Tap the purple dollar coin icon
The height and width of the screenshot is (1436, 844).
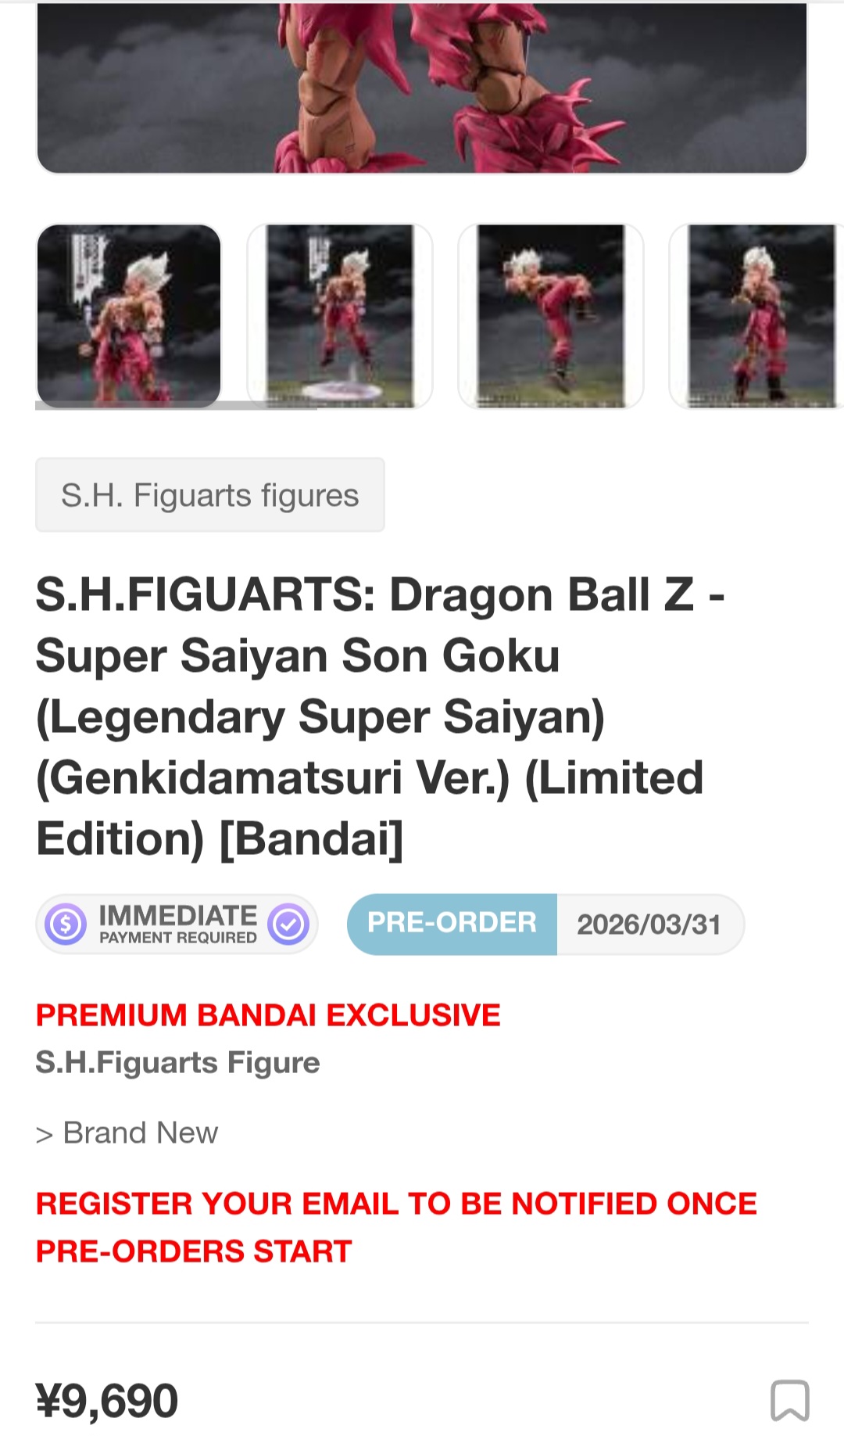66,924
